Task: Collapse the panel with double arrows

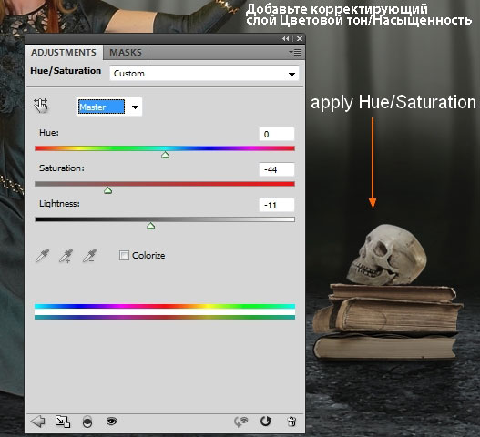Action: pyautogui.click(x=286, y=39)
